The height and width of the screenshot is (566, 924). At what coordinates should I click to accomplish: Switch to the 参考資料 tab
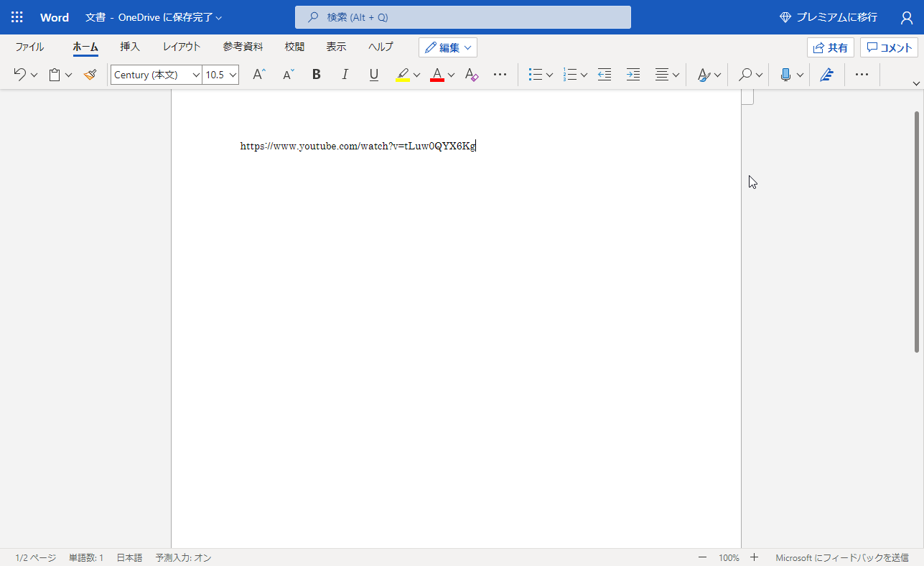[x=243, y=47]
